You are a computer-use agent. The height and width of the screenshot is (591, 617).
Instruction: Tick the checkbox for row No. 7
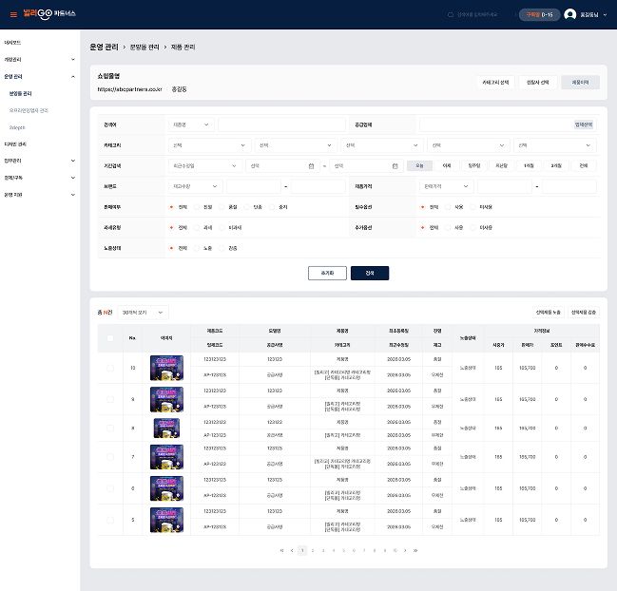click(110, 457)
